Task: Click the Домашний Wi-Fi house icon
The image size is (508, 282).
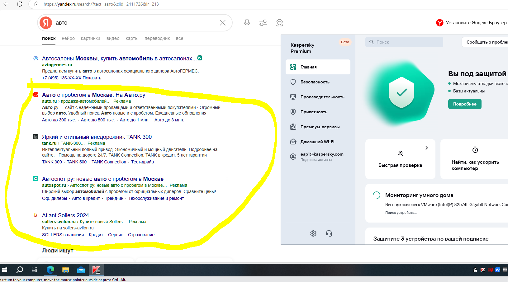Action: 293,142
